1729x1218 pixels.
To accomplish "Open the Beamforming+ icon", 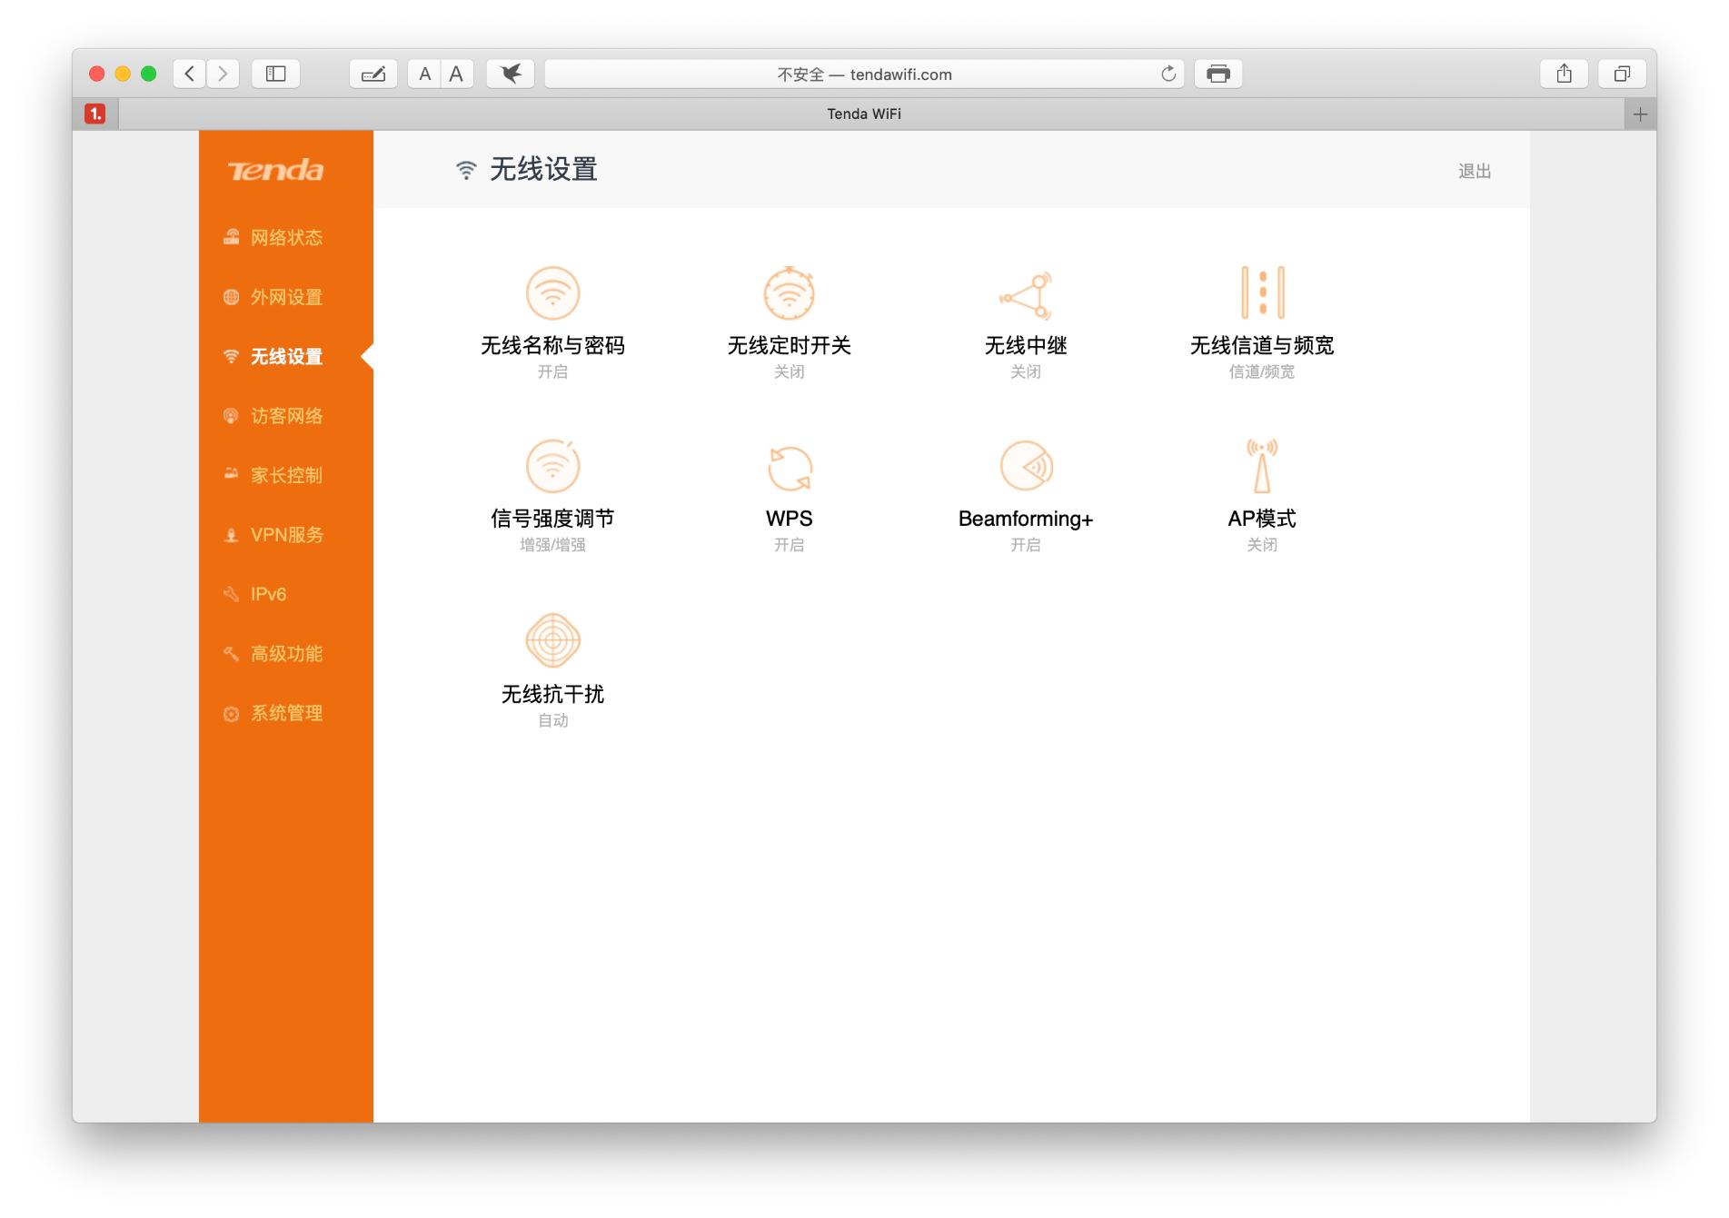I will point(1026,466).
